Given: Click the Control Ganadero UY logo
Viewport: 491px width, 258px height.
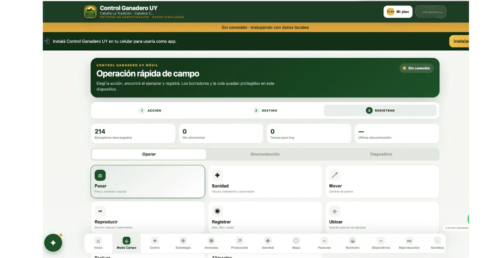Looking at the screenshot, I should pyautogui.click(x=90, y=11).
